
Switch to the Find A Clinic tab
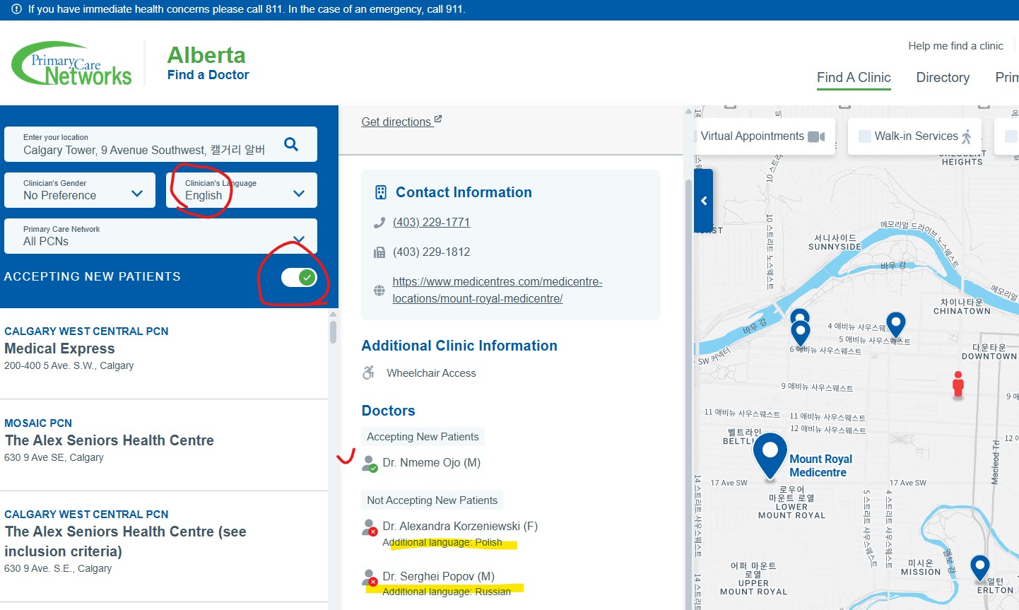(854, 78)
